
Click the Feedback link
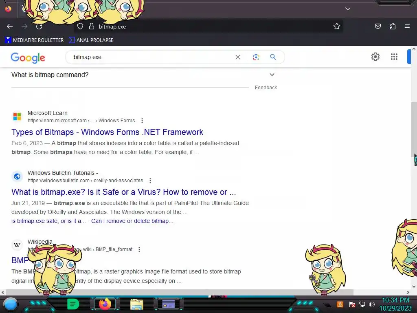click(x=266, y=88)
